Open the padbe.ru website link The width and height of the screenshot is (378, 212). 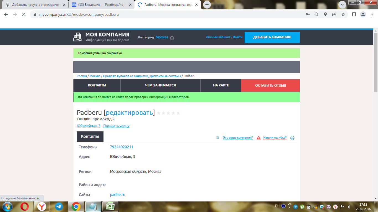pos(118,195)
